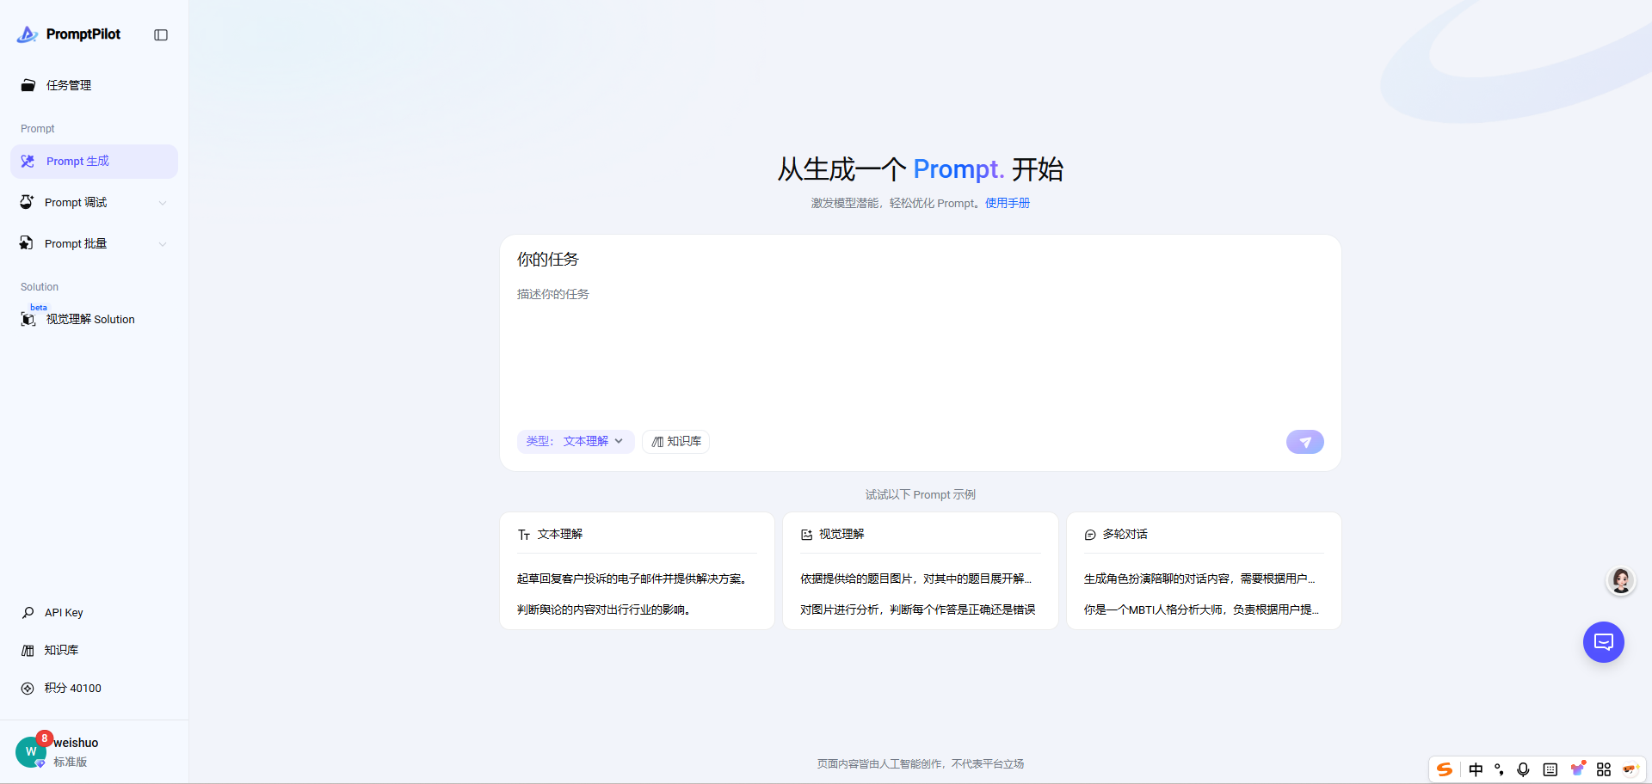The image size is (1652, 784).
Task: Click the 积分 40100 coin icon
Action: coord(28,689)
